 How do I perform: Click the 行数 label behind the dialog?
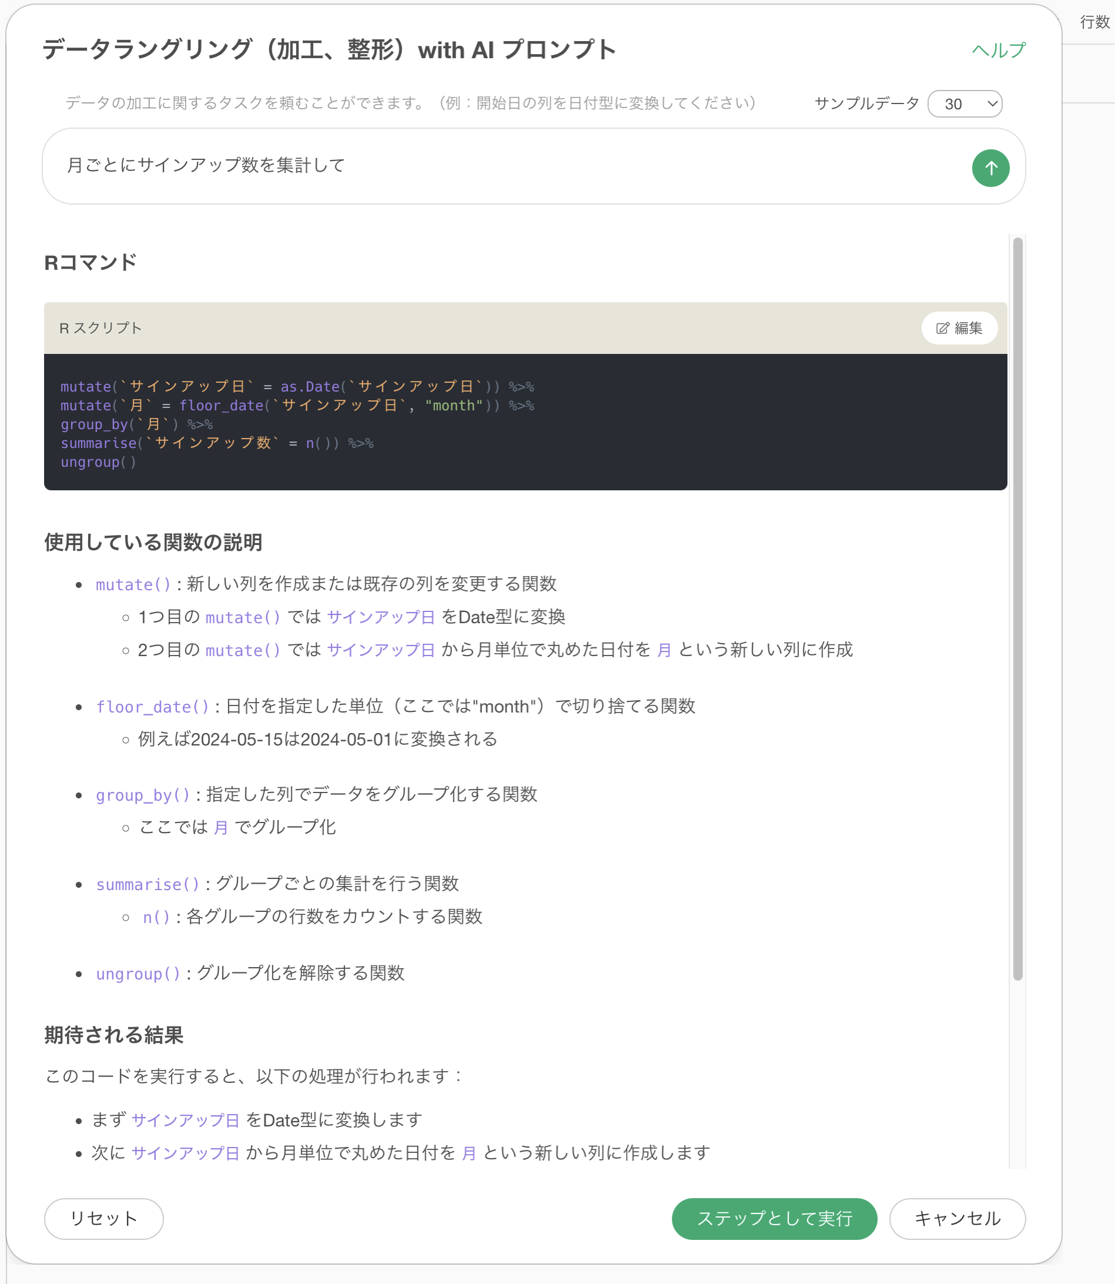pyautogui.click(x=1094, y=22)
